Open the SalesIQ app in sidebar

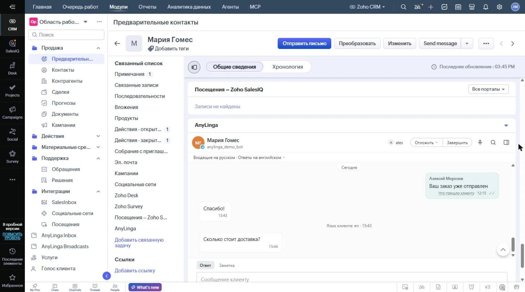click(12, 46)
